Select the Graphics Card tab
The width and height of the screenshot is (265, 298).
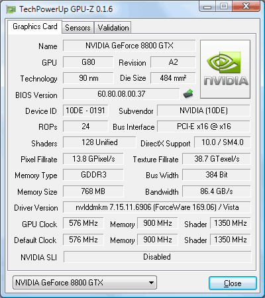pos(35,26)
